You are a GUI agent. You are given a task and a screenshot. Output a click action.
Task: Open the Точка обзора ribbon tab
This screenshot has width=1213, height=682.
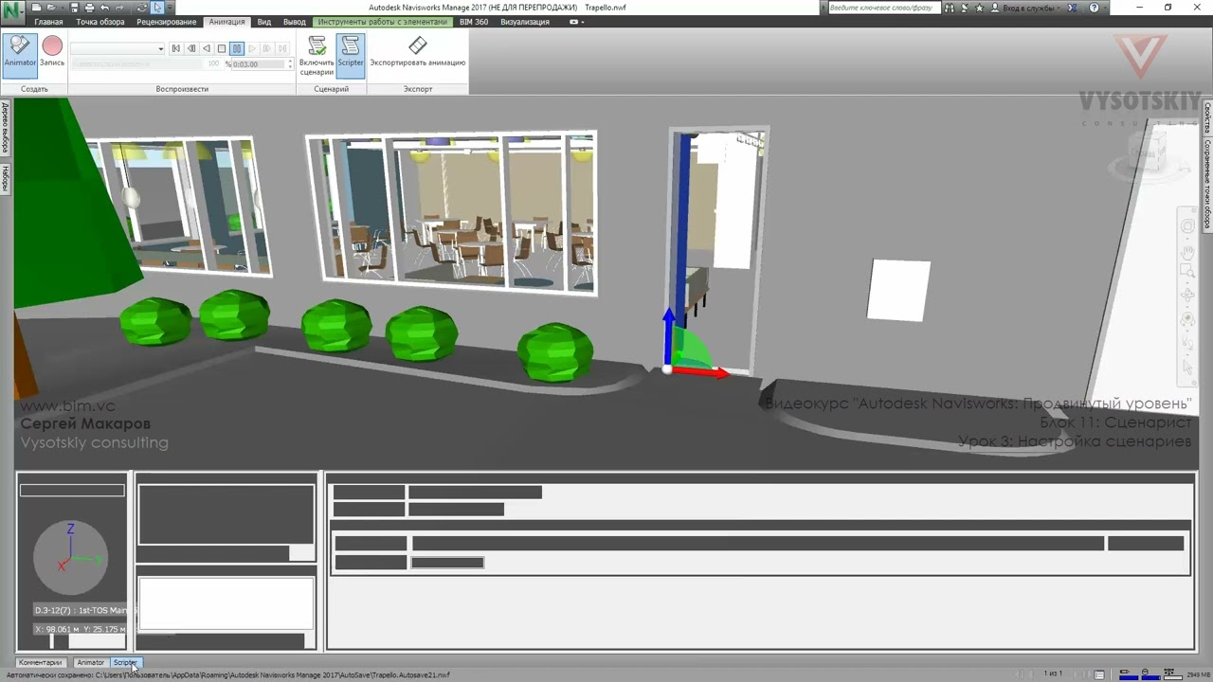pyautogui.click(x=100, y=22)
